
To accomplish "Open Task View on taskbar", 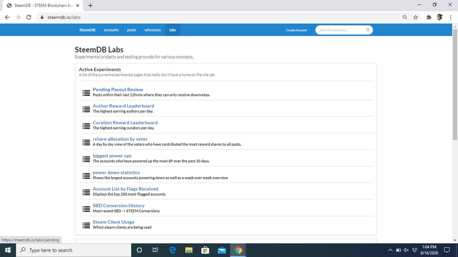I will pyautogui.click(x=155, y=250).
